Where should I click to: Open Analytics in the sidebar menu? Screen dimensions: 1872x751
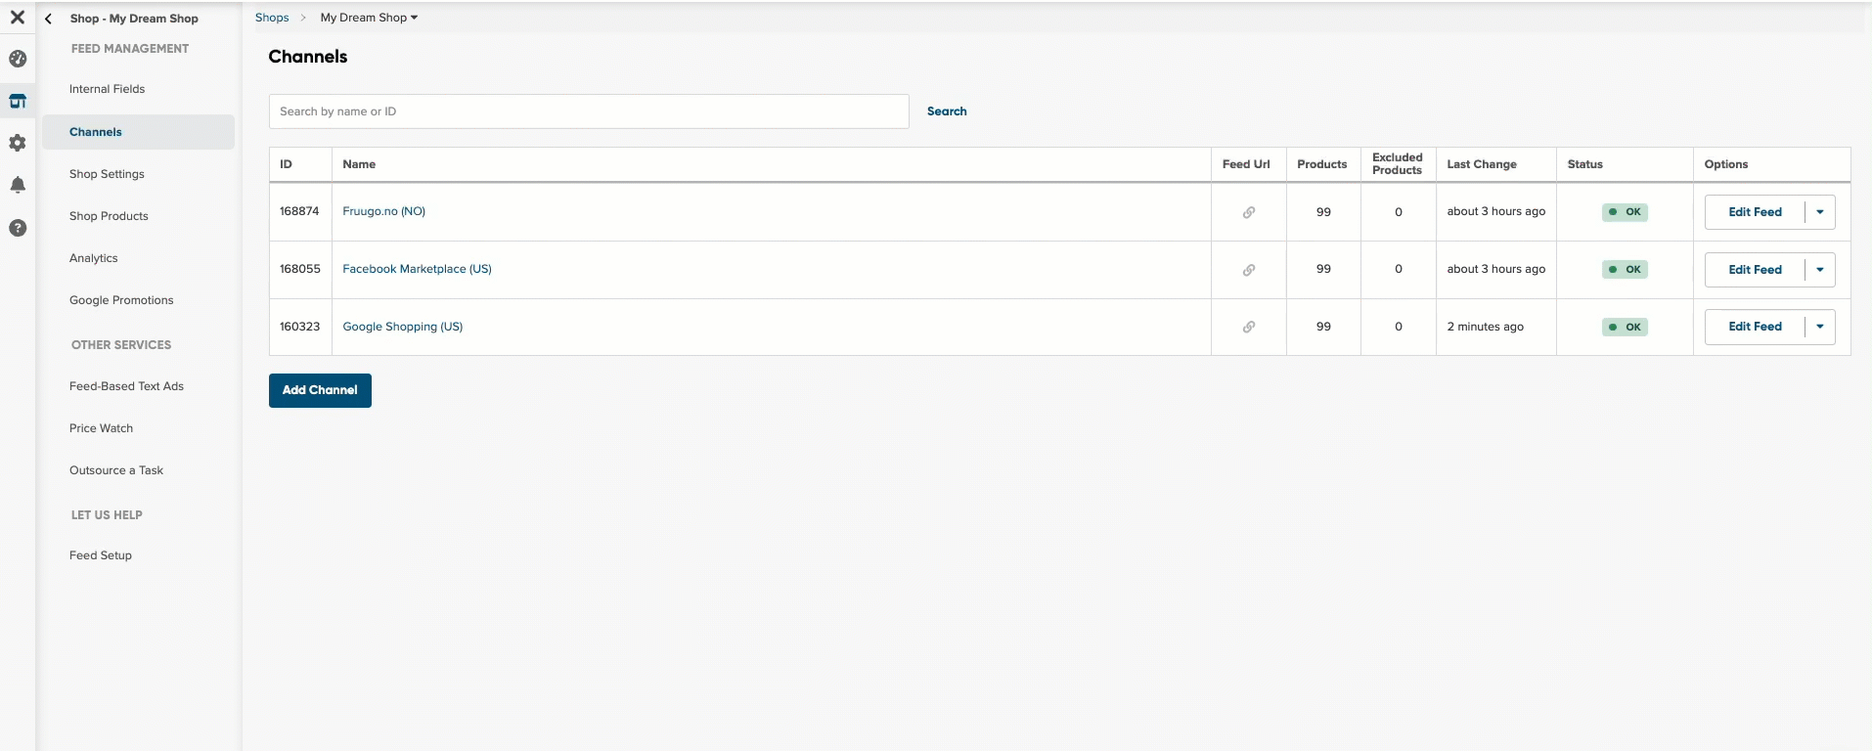coord(93,258)
